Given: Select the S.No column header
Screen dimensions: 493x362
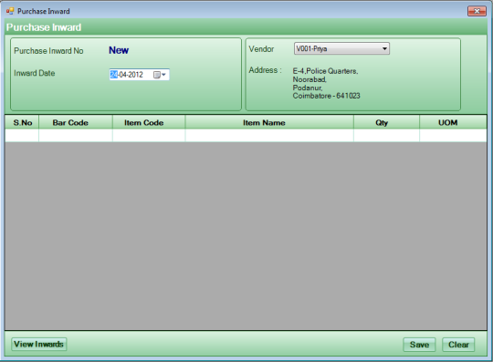Looking at the screenshot, I should [x=22, y=122].
